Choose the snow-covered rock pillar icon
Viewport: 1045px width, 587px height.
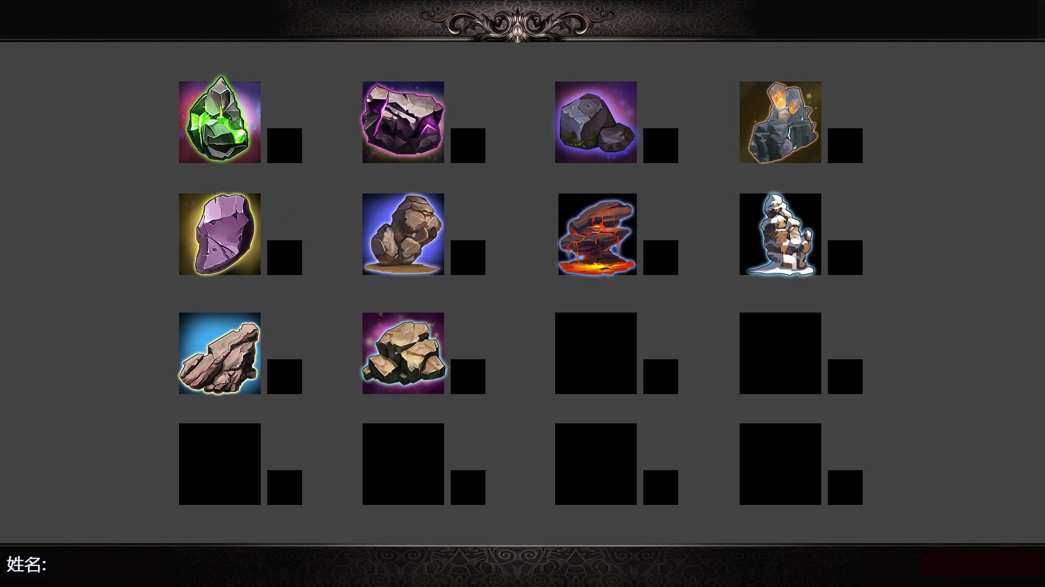pos(780,234)
